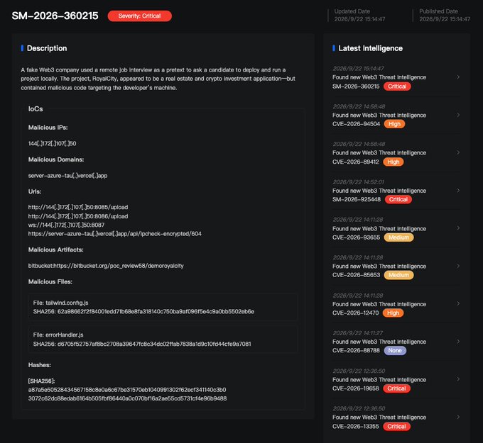Open chevron for CVE-2026-13355 entry
The width and height of the screenshot is (483, 443).
458,417
